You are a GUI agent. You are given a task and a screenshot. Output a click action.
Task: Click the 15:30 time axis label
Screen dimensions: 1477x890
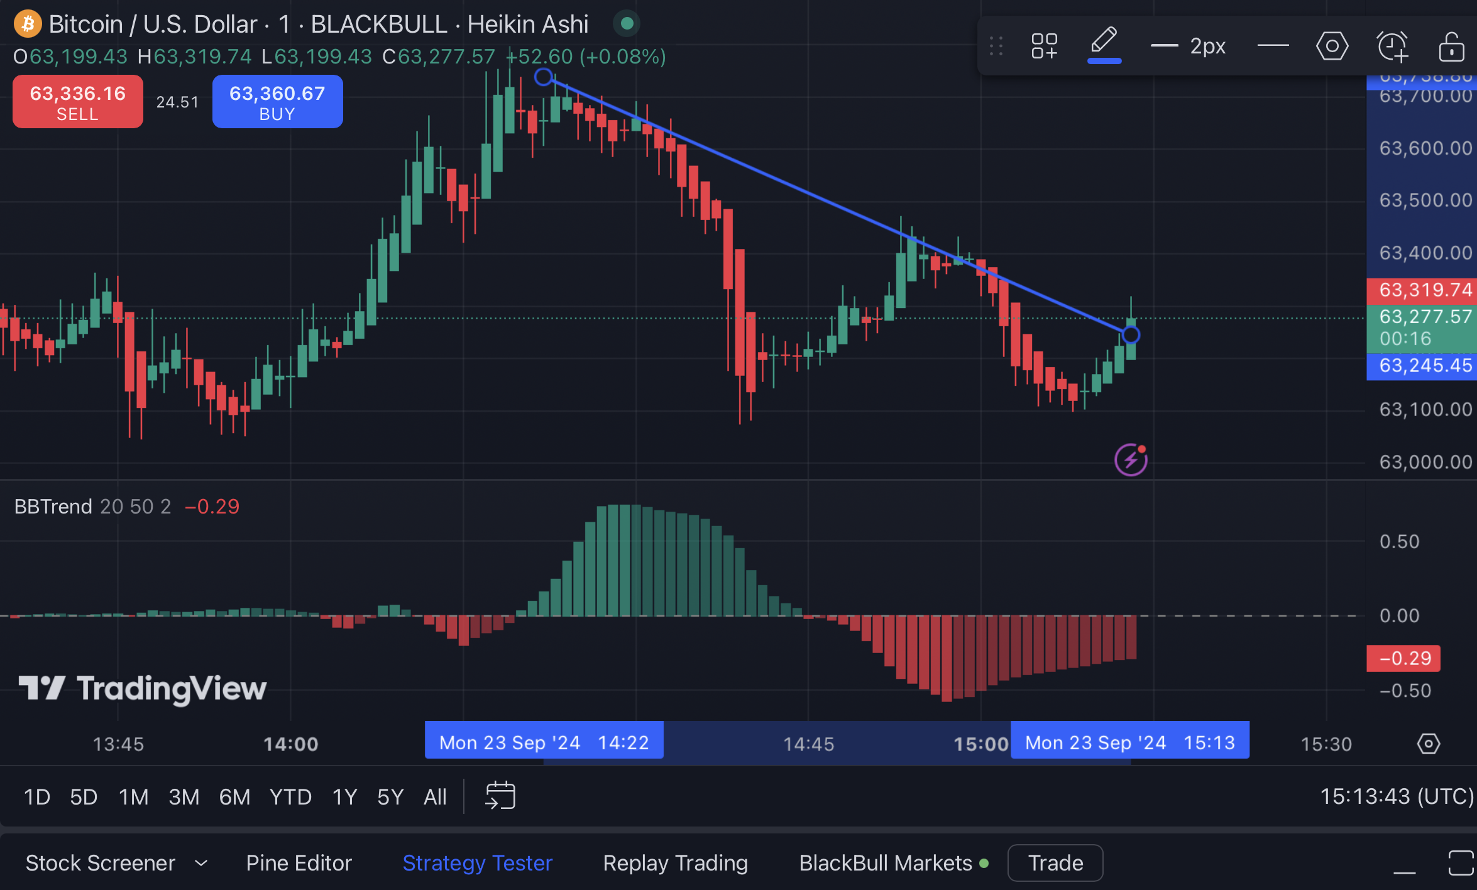(1326, 744)
